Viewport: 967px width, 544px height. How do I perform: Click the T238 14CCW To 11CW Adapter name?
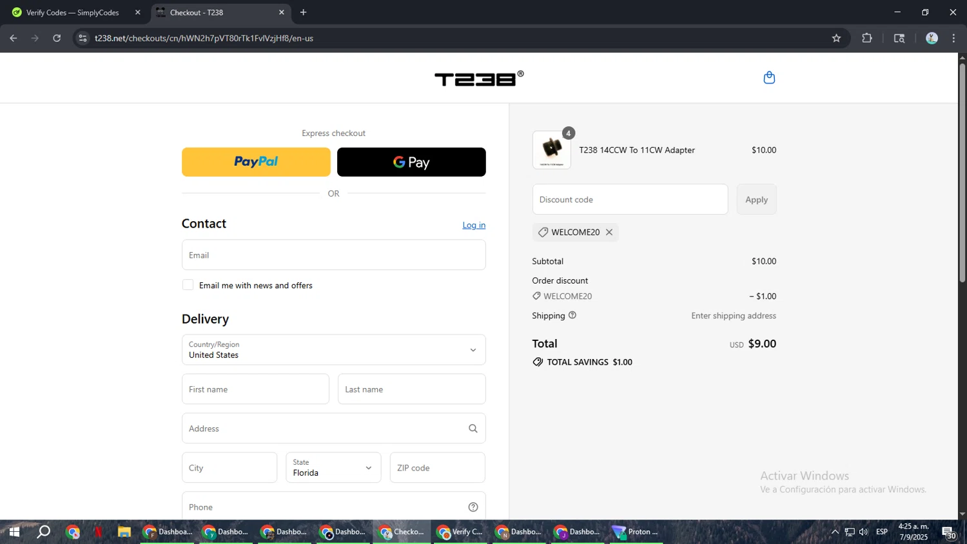tap(637, 150)
